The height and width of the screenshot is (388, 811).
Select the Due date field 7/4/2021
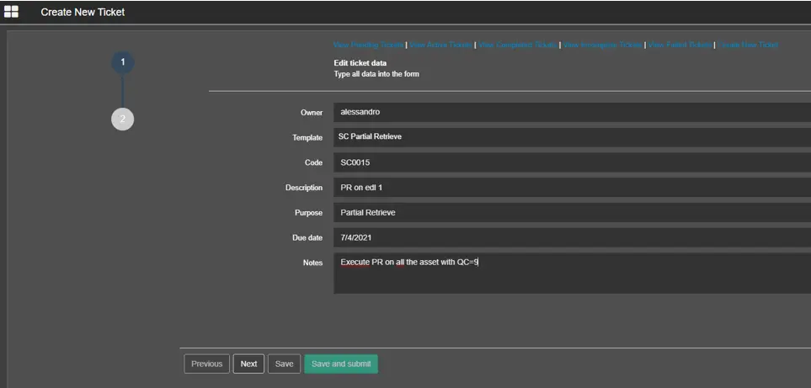(x=571, y=238)
